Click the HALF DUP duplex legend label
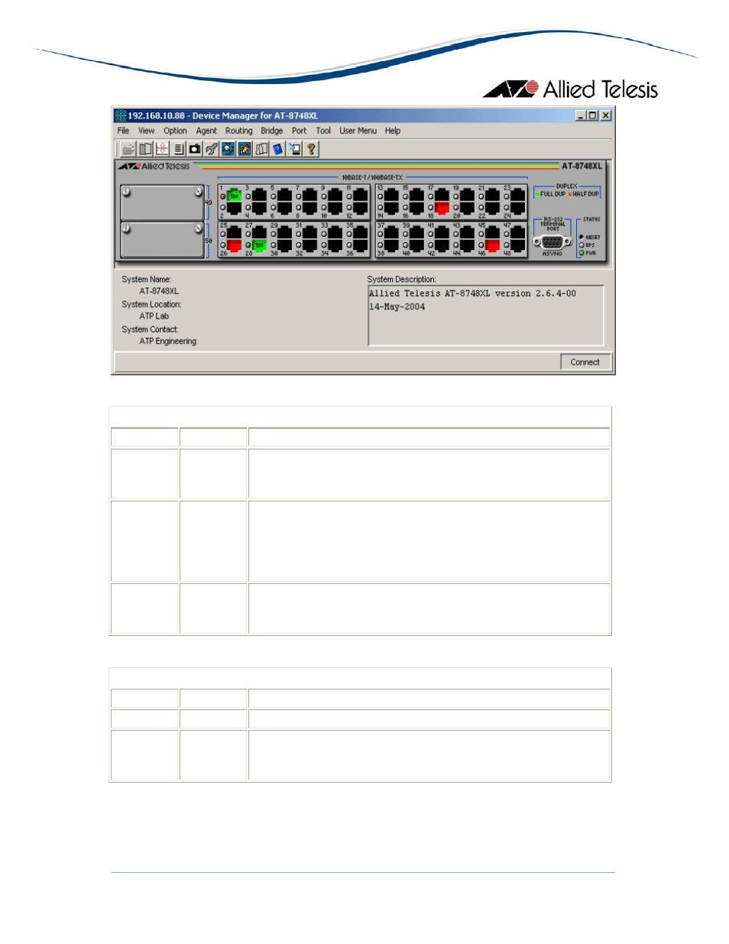Screen dimensions: 729x944 click(586, 194)
